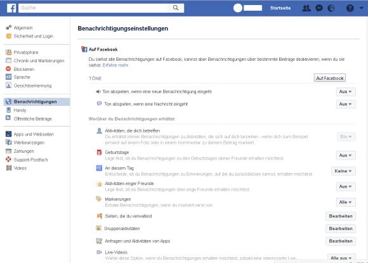Go to Startseite
368x263 pixels.
280,8
